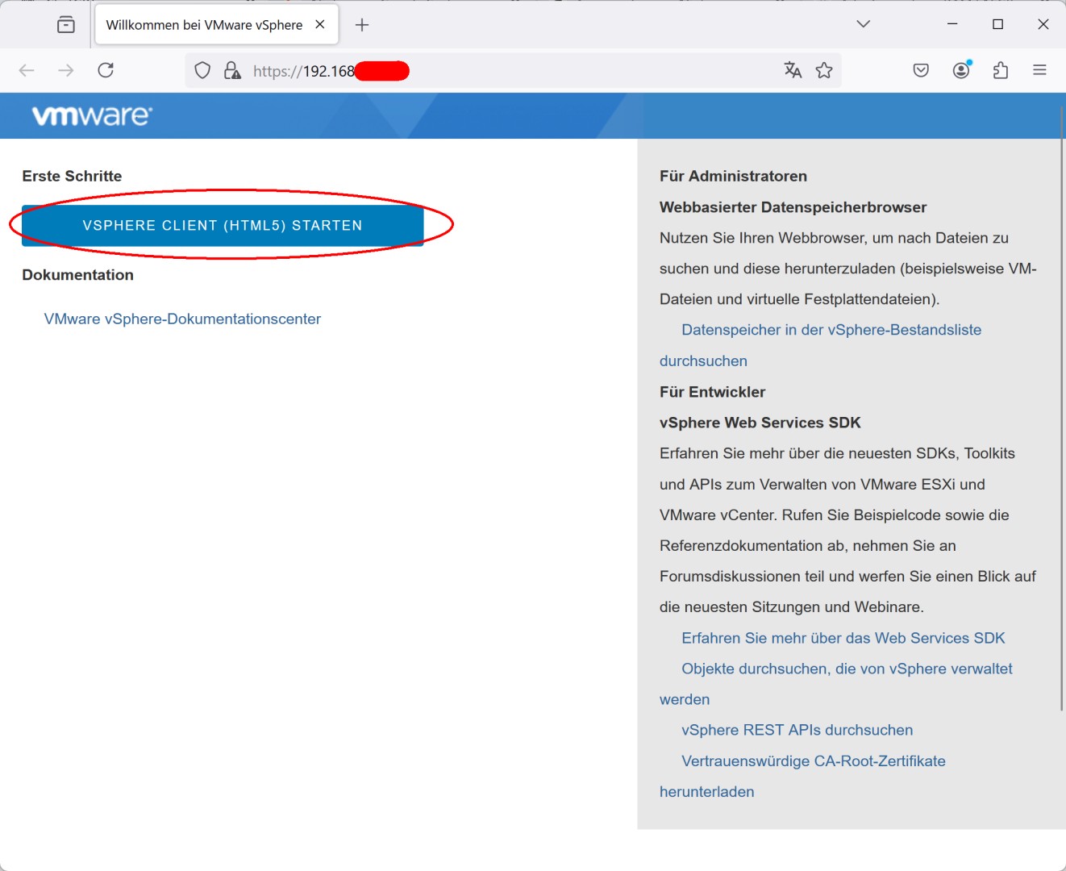
Task: Click vSphere Web Services SDK heading
Action: click(x=760, y=423)
